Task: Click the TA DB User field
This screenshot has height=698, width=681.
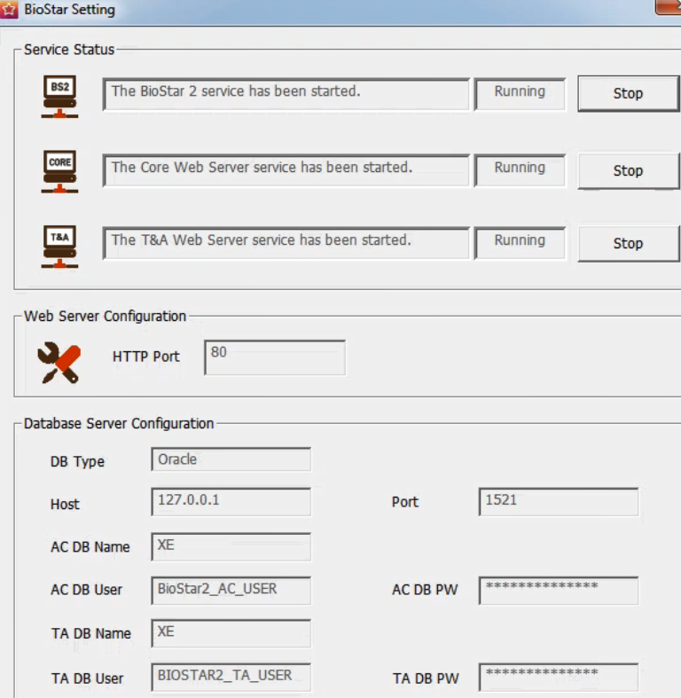Action: [x=231, y=677]
